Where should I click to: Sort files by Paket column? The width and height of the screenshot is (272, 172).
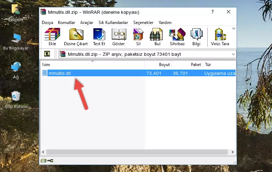[187, 65]
